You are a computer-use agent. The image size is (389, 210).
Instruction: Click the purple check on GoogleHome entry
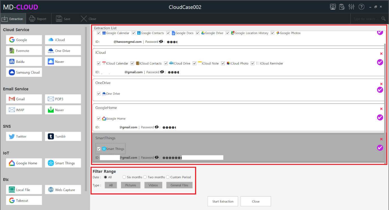(380, 117)
